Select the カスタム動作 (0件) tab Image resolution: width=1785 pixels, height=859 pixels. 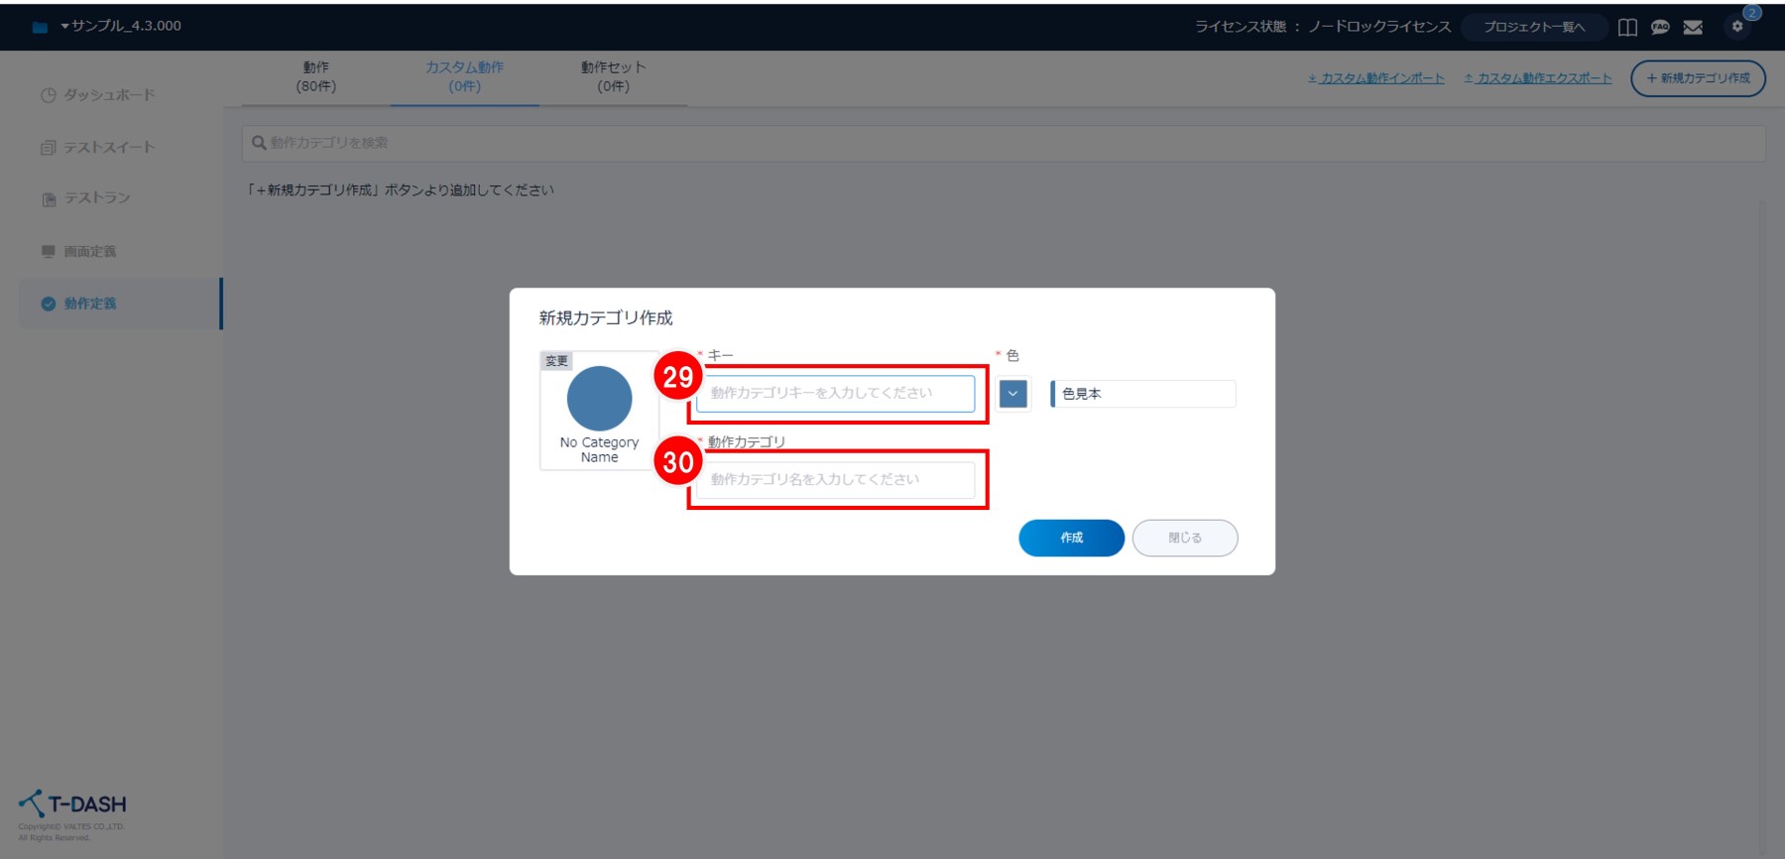tap(464, 76)
